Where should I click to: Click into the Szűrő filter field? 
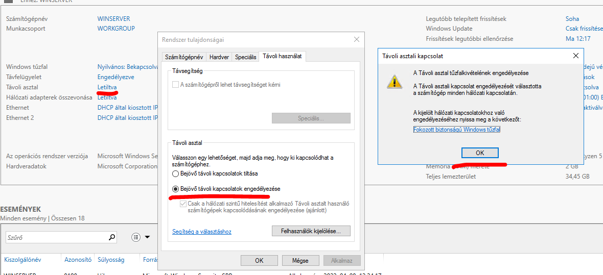tap(56, 237)
